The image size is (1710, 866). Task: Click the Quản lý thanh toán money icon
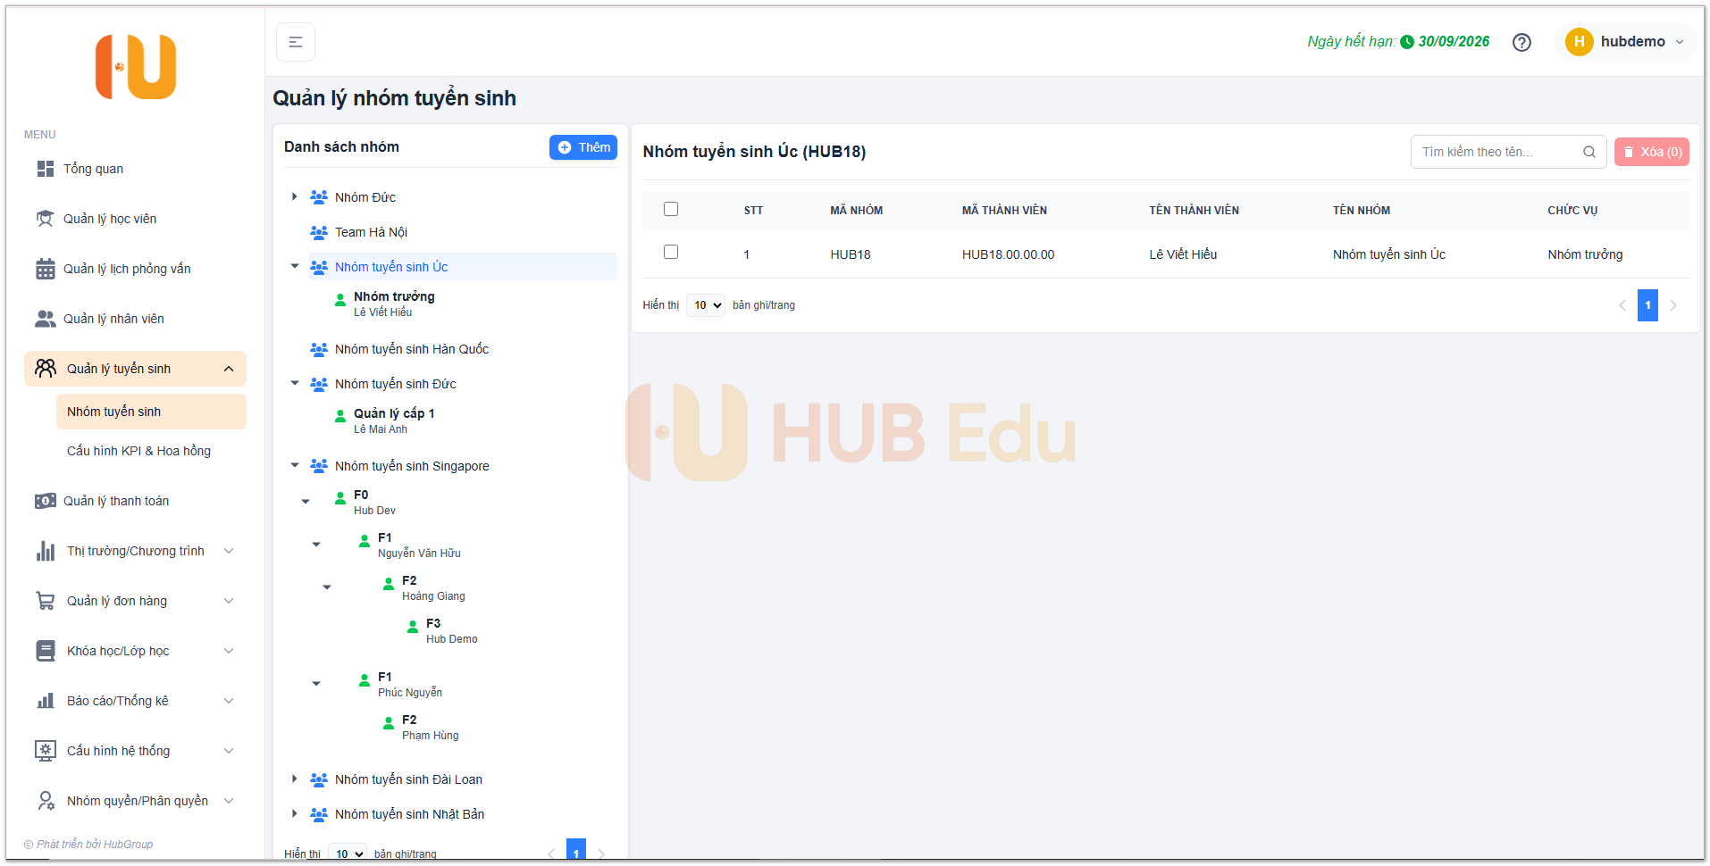click(x=45, y=501)
